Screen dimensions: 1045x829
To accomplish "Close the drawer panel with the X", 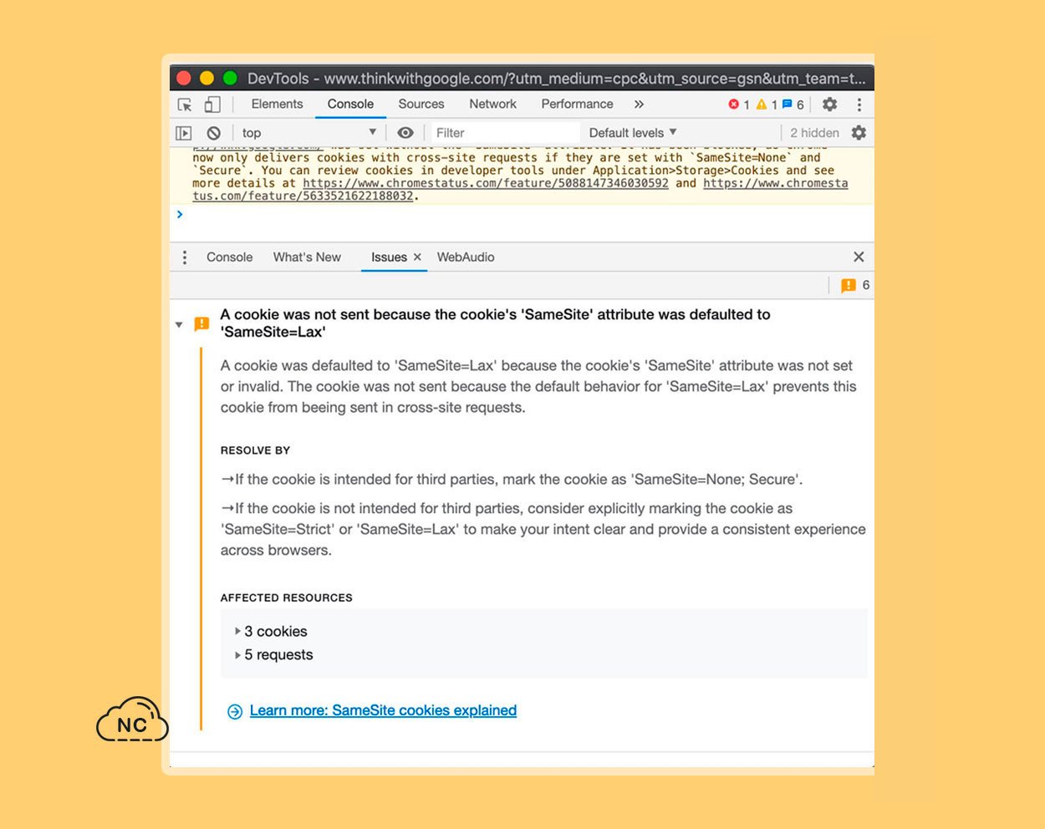I will 859,257.
